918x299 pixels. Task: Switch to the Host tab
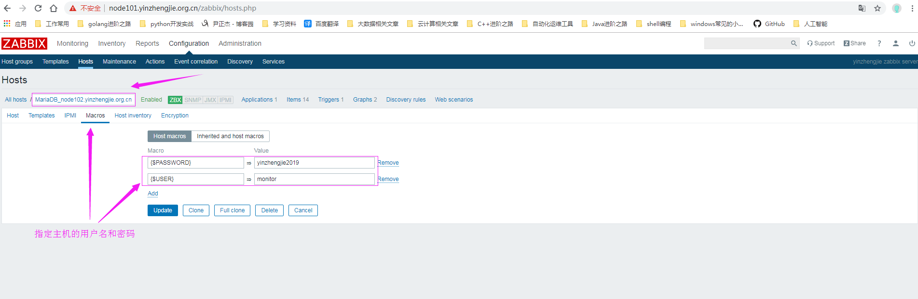click(x=13, y=116)
